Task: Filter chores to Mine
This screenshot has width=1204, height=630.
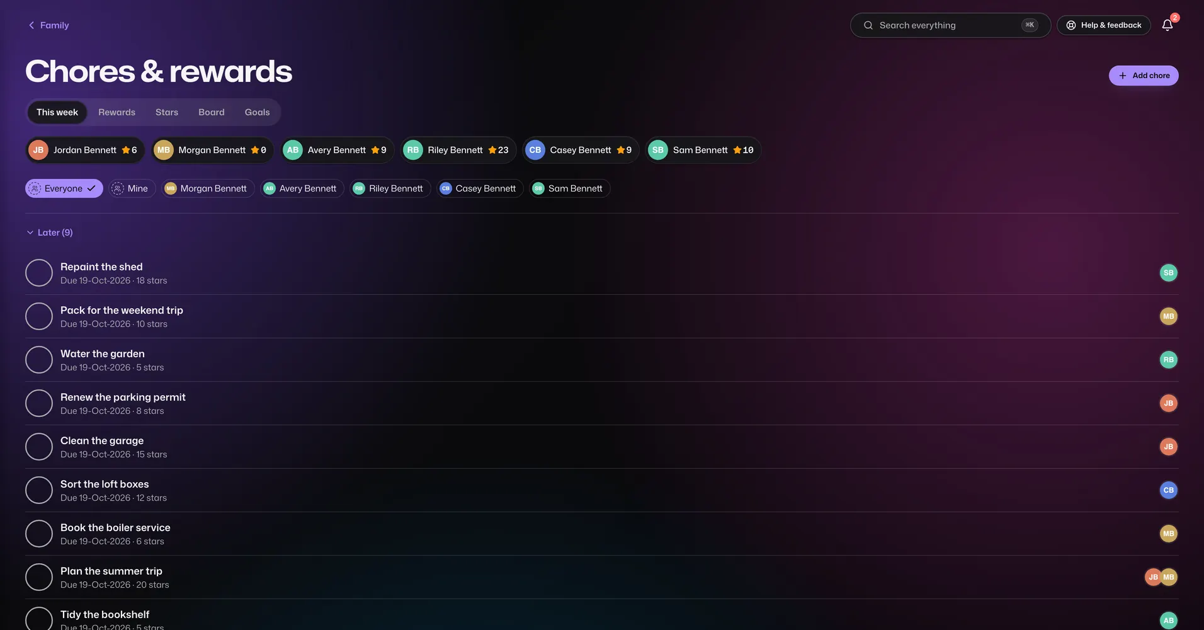Action: (x=132, y=188)
